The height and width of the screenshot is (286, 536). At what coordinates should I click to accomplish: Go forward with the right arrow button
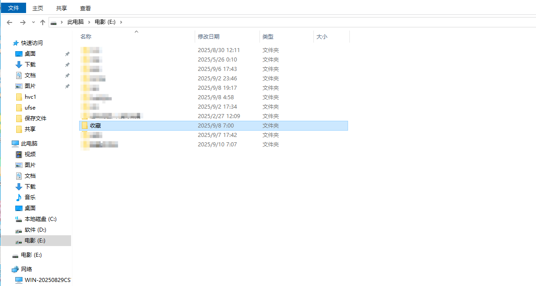pos(22,22)
